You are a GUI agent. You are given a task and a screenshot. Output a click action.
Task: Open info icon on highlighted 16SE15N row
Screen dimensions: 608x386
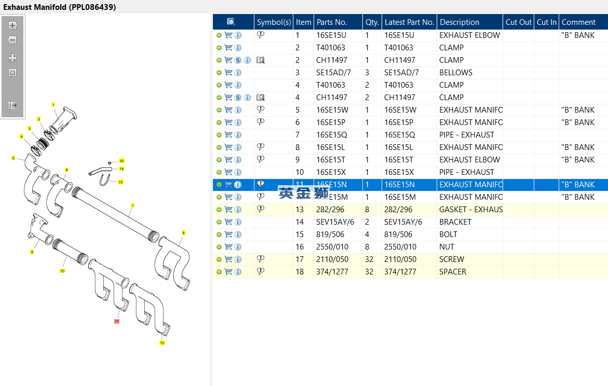(x=238, y=185)
